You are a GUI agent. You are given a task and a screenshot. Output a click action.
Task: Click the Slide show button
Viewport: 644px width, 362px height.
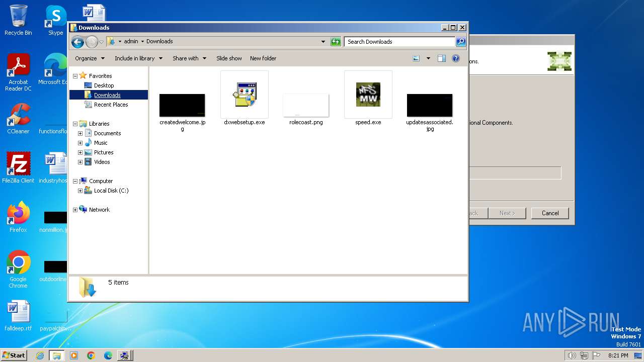[229, 58]
